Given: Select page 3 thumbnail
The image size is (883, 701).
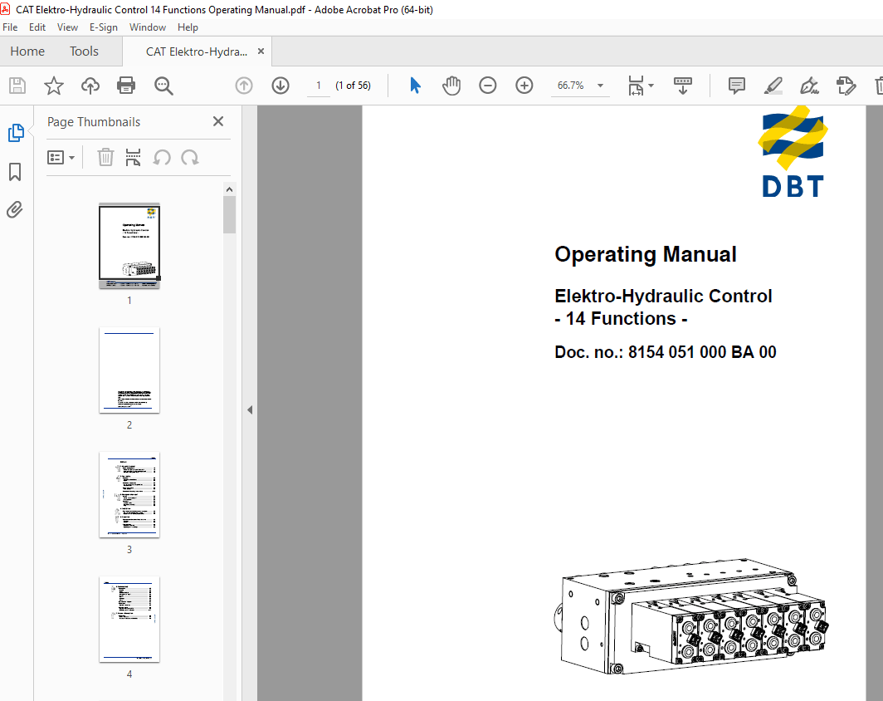Looking at the screenshot, I should click(129, 495).
